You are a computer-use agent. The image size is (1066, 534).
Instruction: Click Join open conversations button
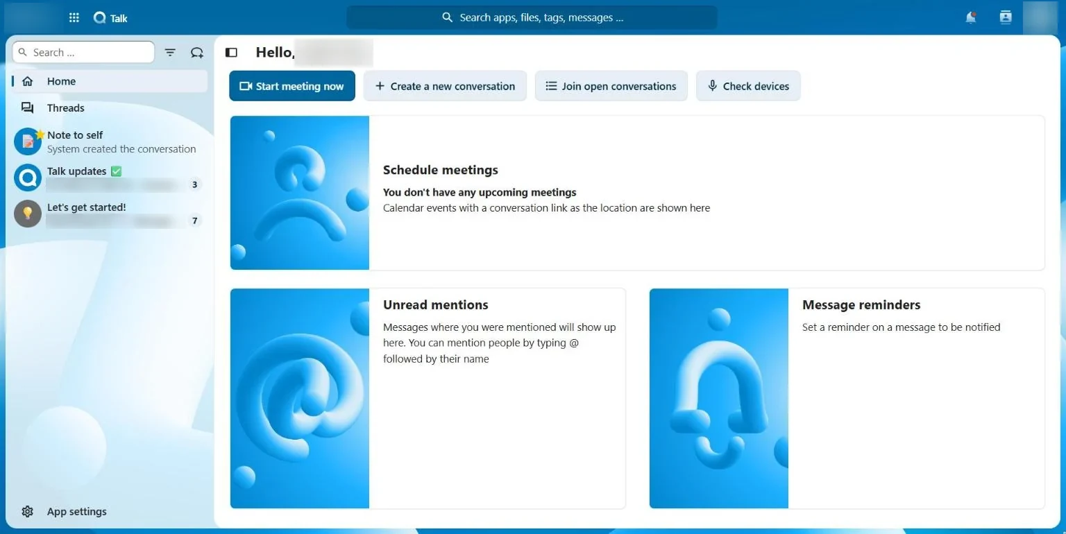click(611, 86)
